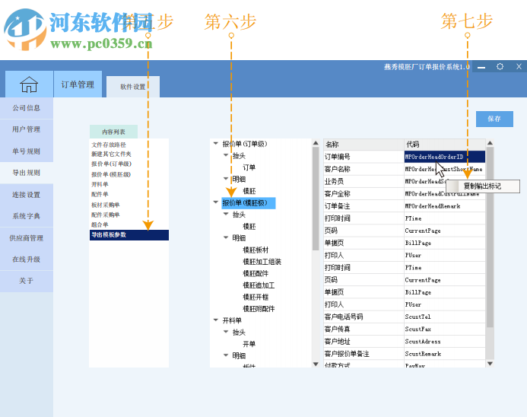Collapse 开料单 tree node arrow
This screenshot has width=527, height=417.
[x=216, y=320]
